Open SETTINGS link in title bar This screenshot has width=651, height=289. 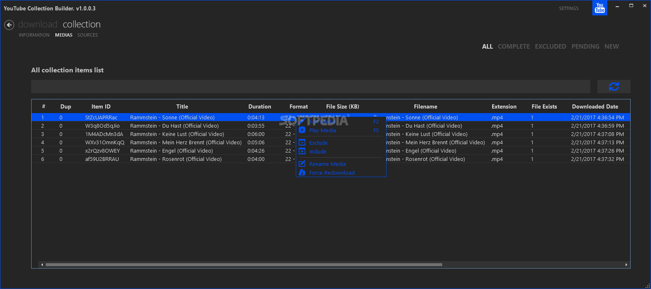pos(569,8)
